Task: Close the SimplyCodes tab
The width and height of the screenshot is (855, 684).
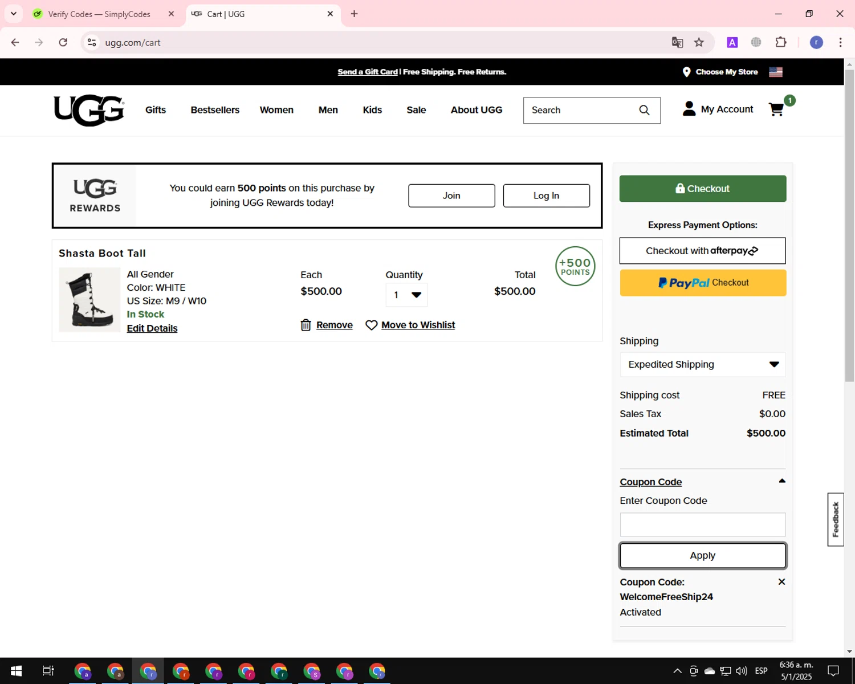Action: (171, 14)
